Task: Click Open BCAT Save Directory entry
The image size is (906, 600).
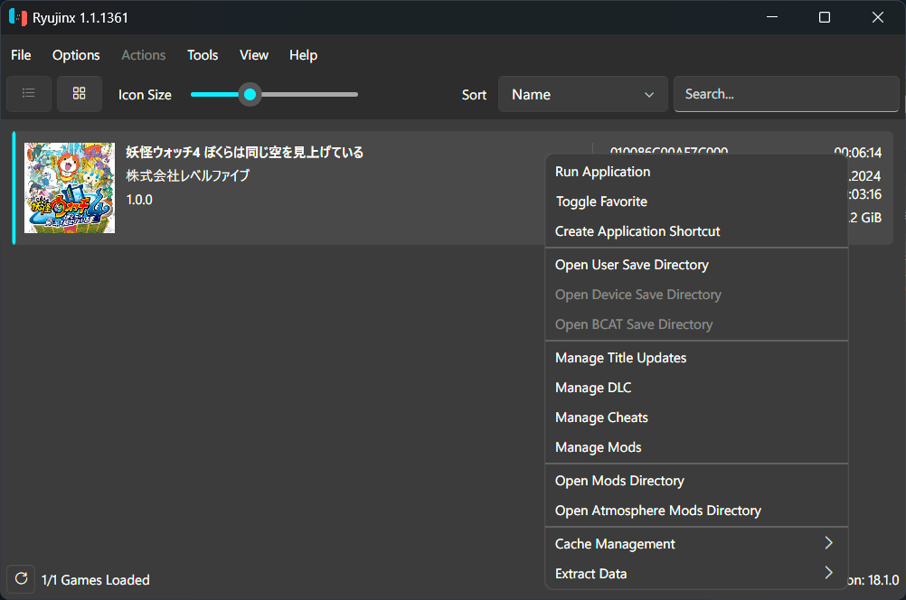Action: (x=696, y=324)
